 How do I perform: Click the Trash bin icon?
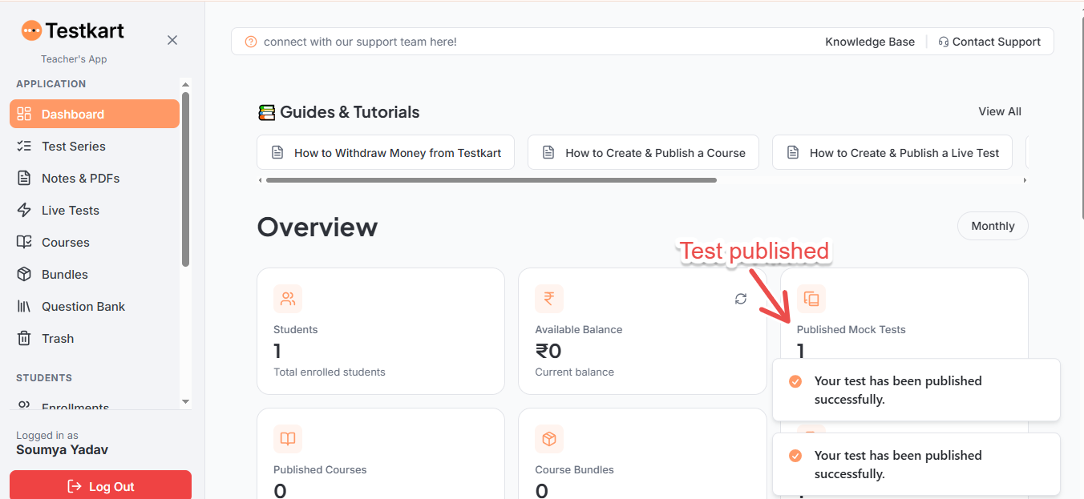(x=24, y=338)
